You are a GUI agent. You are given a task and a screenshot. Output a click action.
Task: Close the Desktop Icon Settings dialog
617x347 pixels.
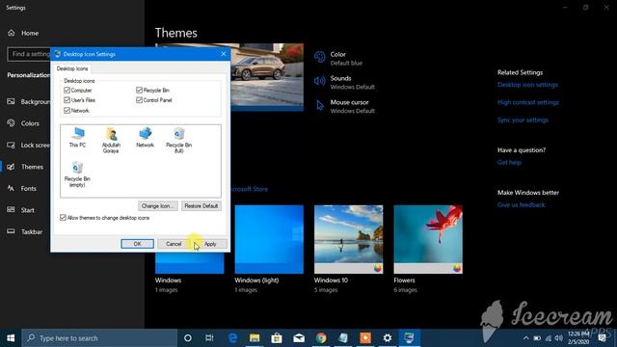point(224,54)
